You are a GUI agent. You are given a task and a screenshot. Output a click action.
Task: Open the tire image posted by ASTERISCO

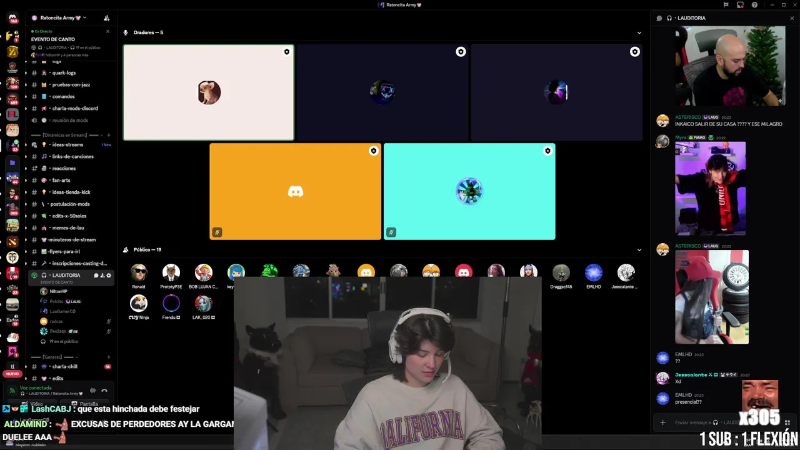coord(712,297)
